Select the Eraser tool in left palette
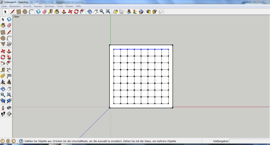Viewport: 270px width, 145px height. [9, 25]
